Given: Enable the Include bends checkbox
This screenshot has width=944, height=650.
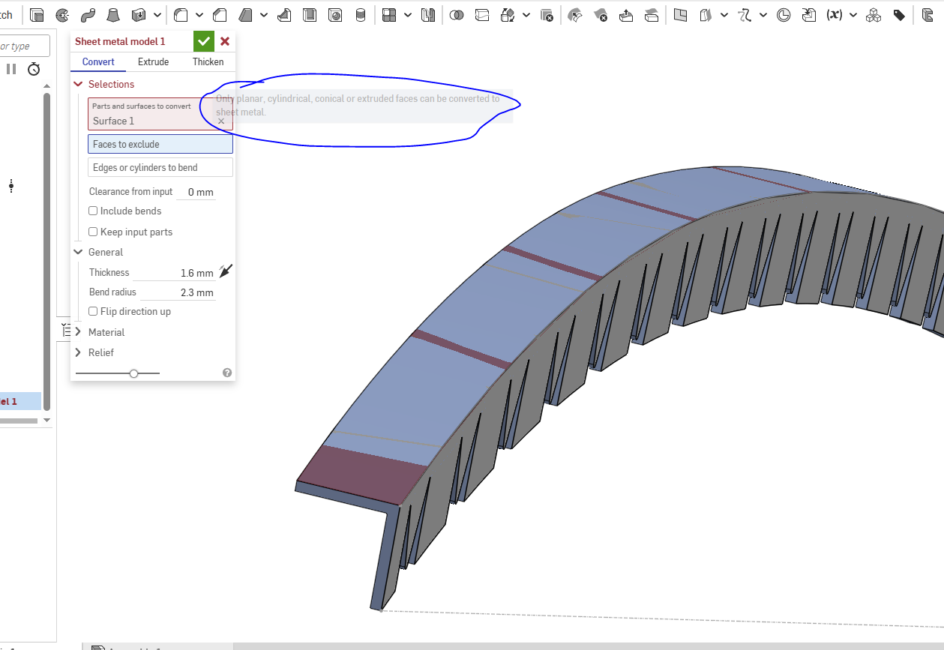Looking at the screenshot, I should 94,211.
